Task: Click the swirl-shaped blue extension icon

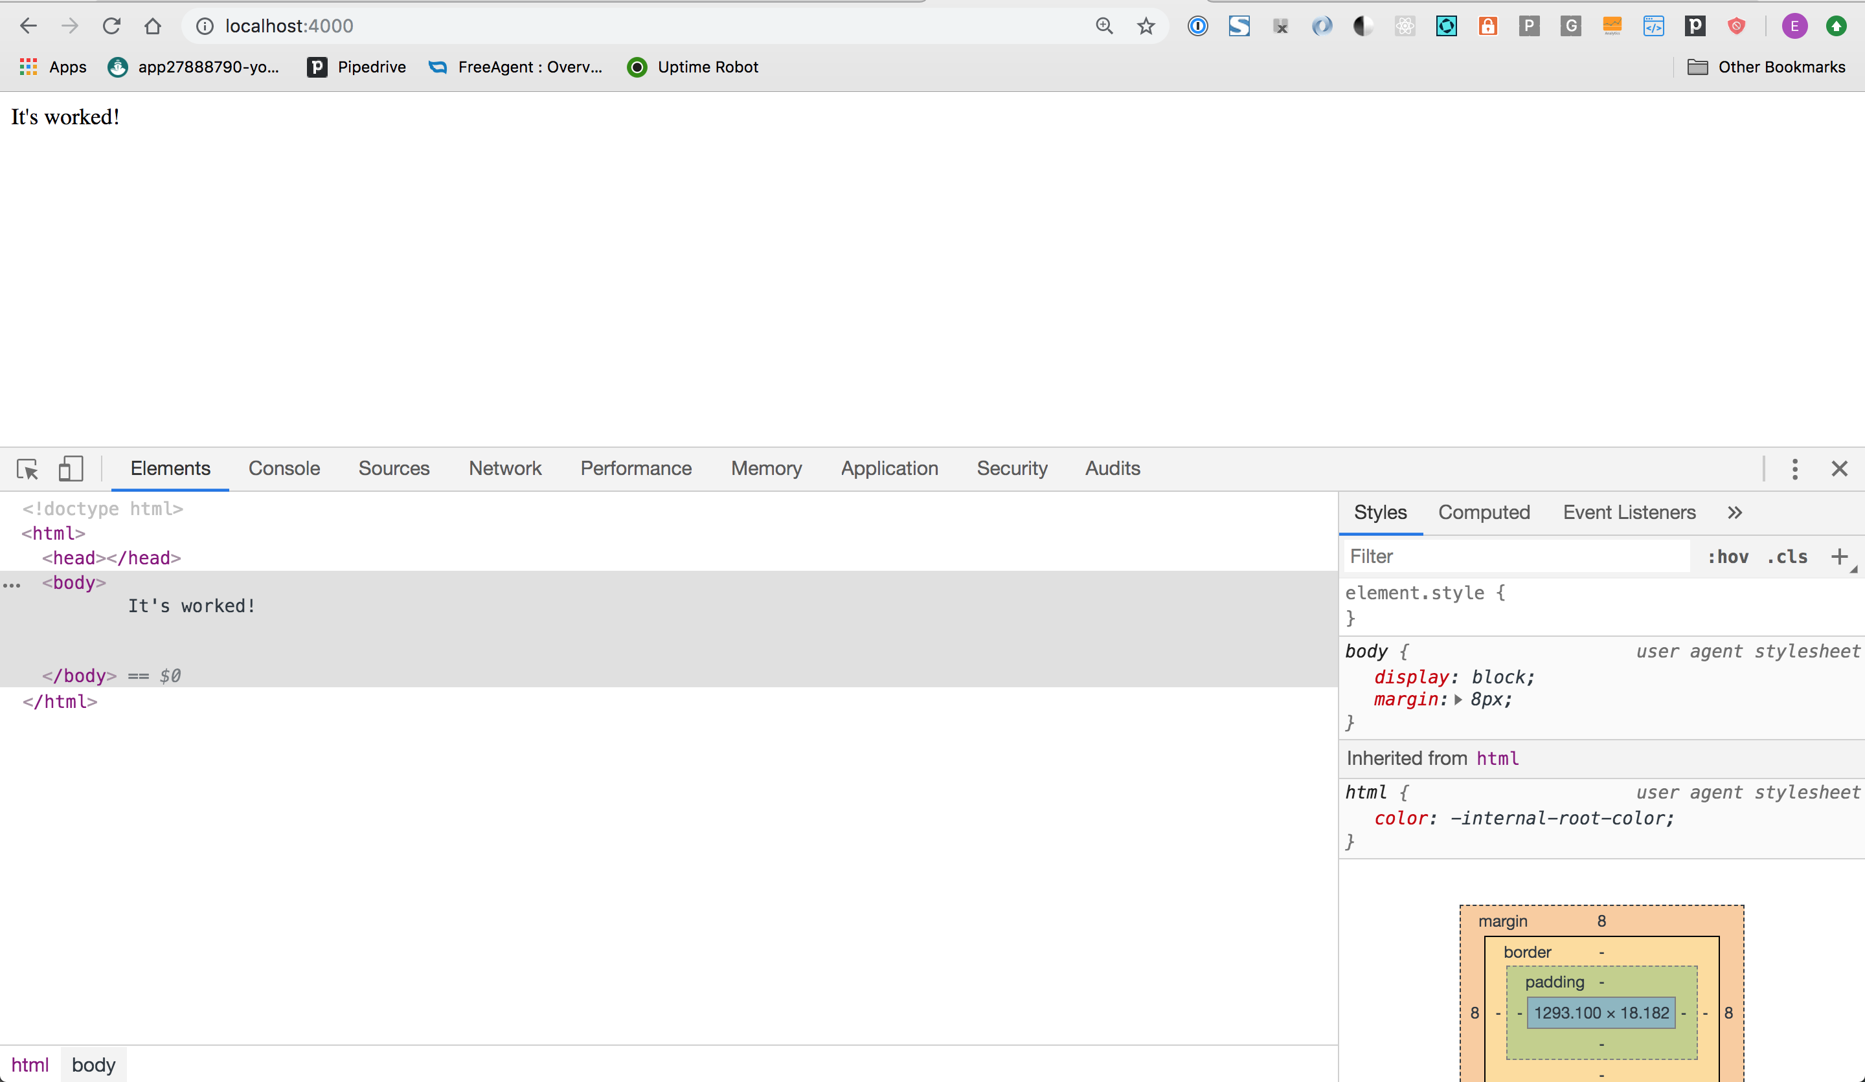Action: (x=1322, y=26)
